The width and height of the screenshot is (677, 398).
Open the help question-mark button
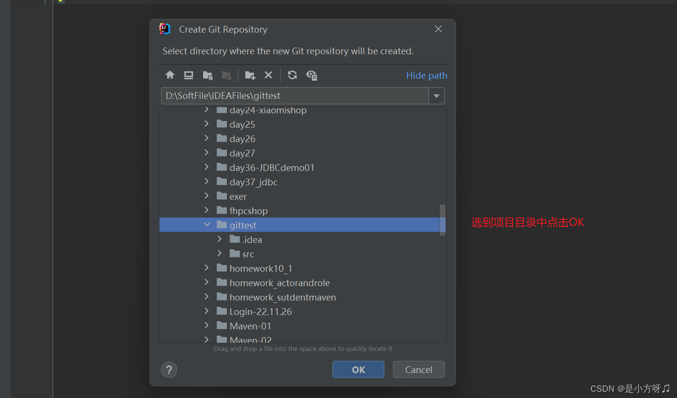point(169,370)
